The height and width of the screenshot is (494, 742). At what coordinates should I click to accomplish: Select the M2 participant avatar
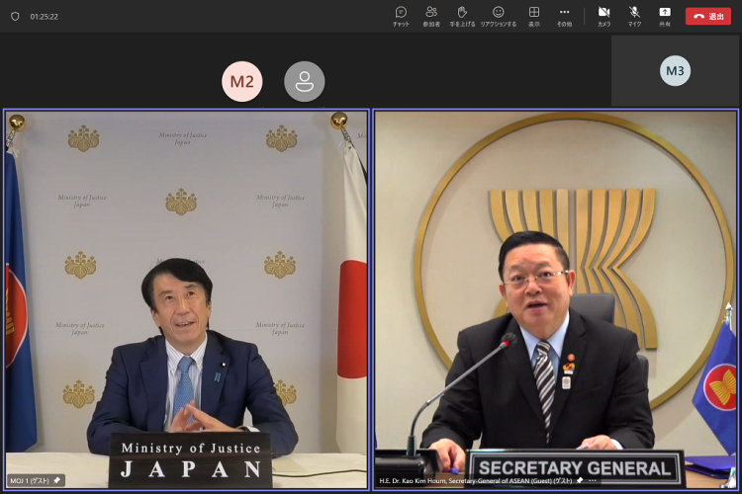tap(241, 81)
